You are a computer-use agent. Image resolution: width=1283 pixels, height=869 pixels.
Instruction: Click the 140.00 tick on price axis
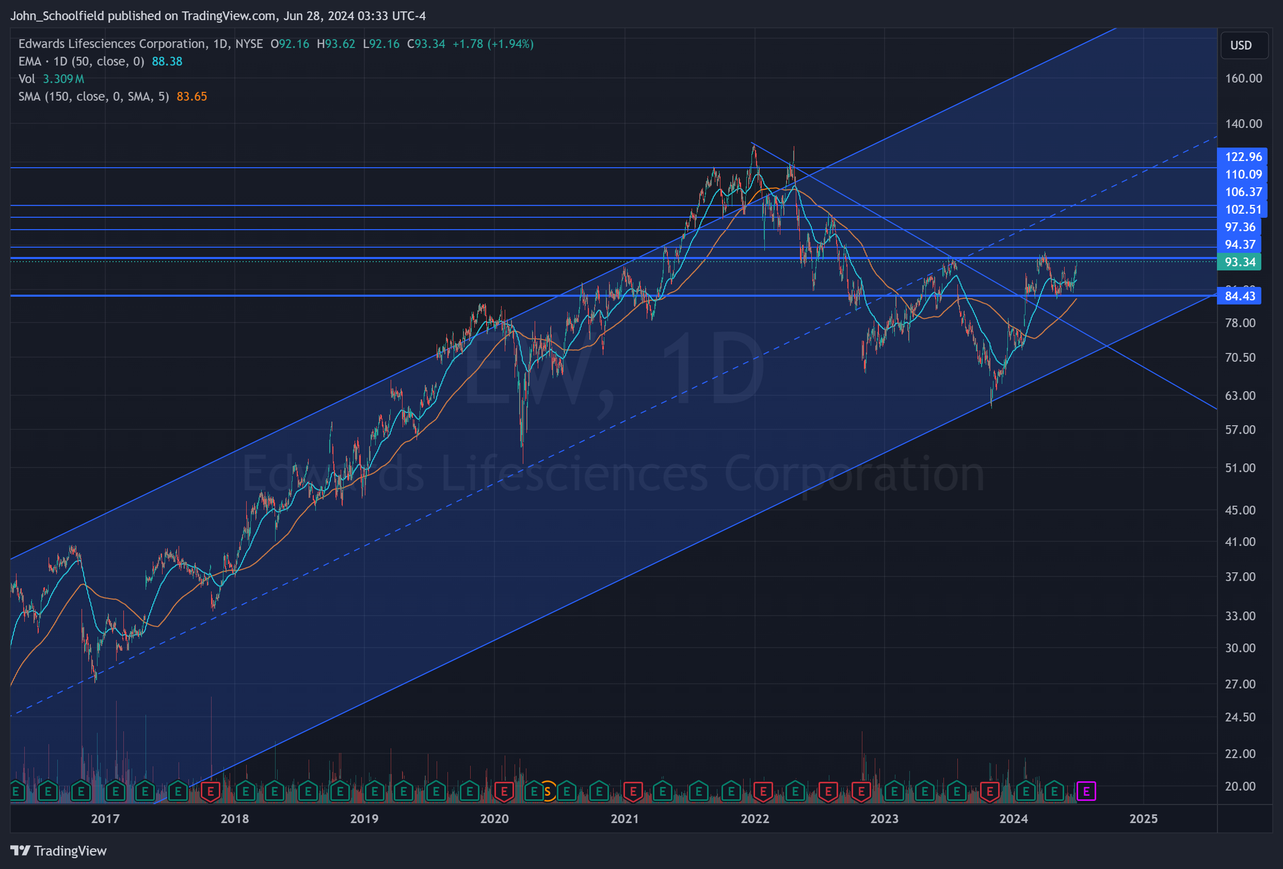click(x=1243, y=124)
